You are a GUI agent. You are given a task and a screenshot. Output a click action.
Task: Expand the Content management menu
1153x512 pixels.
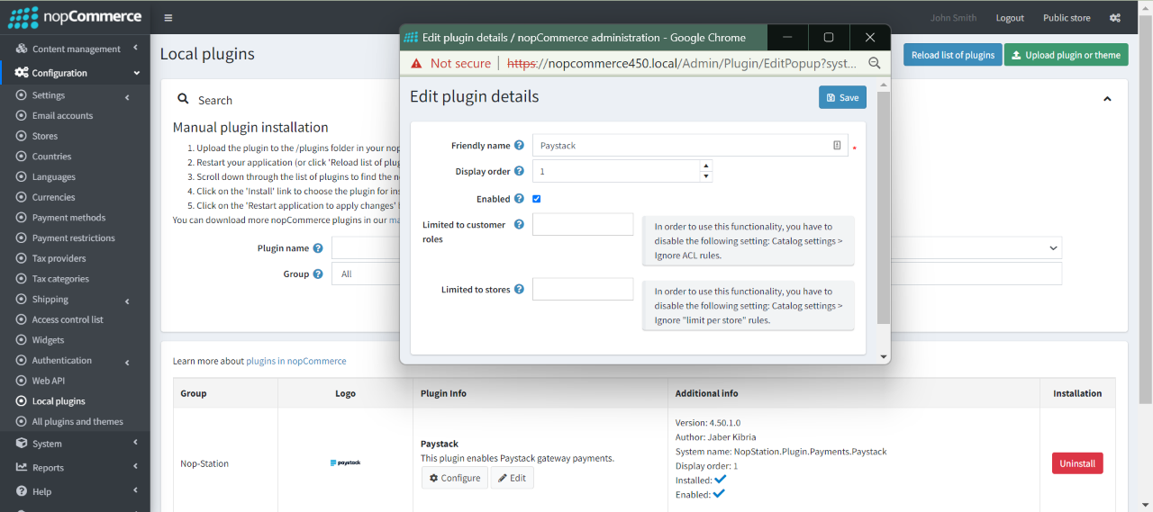point(135,48)
